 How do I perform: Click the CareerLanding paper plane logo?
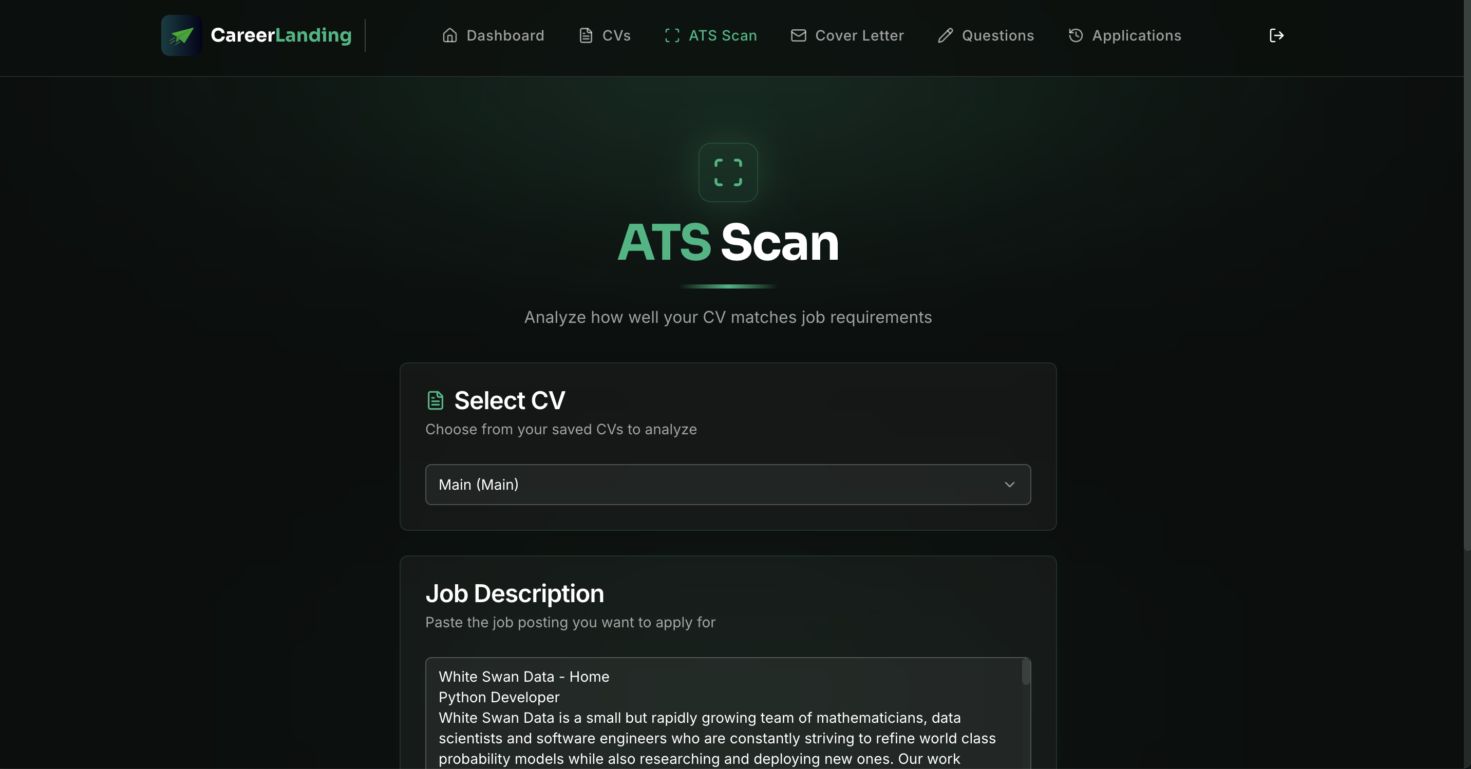point(182,35)
